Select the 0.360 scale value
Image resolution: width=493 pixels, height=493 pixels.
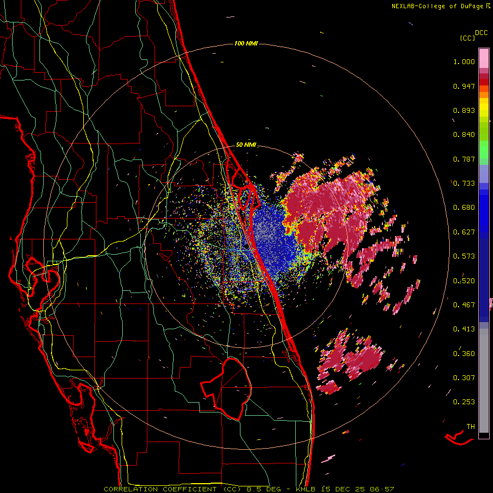(464, 354)
